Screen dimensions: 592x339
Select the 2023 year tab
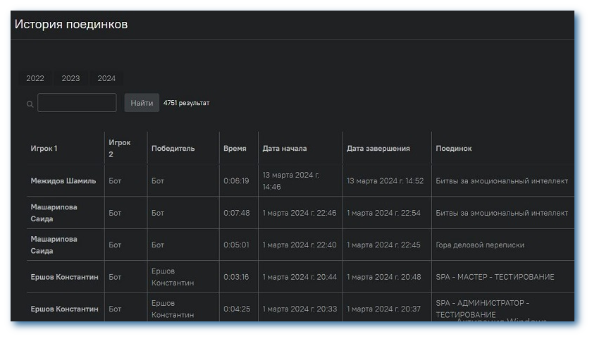70,79
